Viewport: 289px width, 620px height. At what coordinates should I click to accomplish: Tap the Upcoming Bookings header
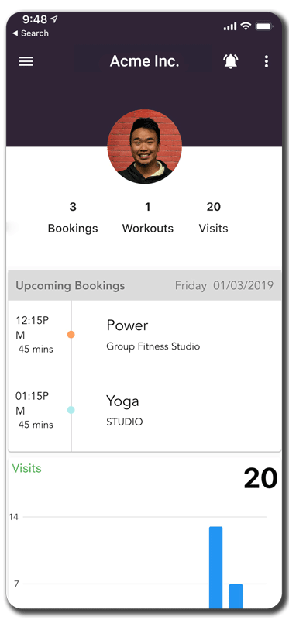[71, 285]
